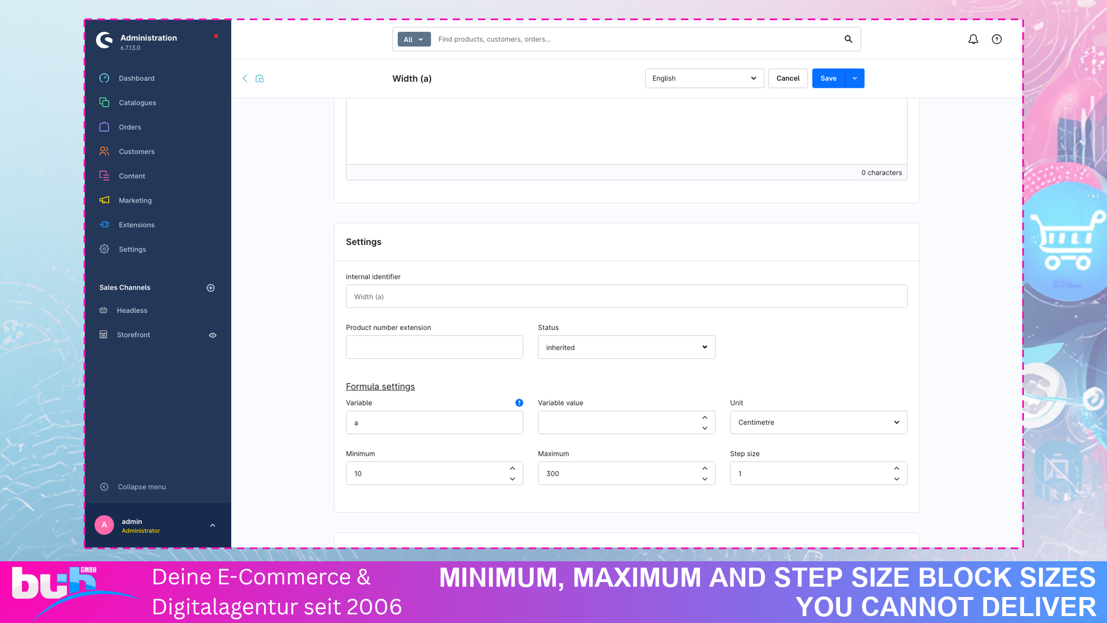Open the Save options dropdown arrow

point(854,78)
